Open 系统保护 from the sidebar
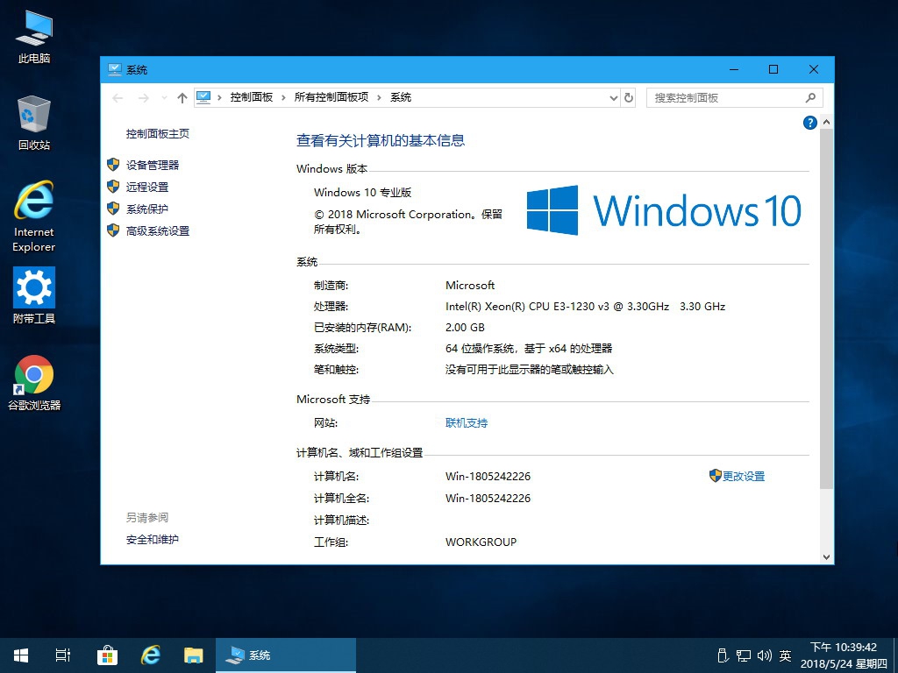 click(147, 209)
